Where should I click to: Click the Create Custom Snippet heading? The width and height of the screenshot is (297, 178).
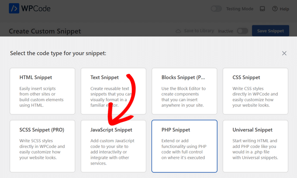coord(45,31)
